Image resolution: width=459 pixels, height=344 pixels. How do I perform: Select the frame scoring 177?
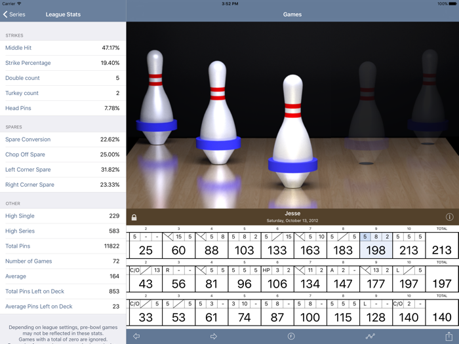pos(376,279)
